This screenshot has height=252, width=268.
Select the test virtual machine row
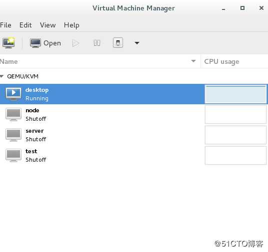coord(134,155)
